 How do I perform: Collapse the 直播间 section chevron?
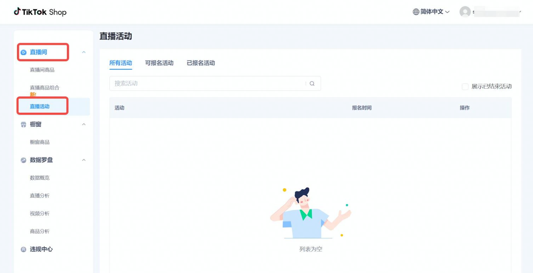(84, 52)
